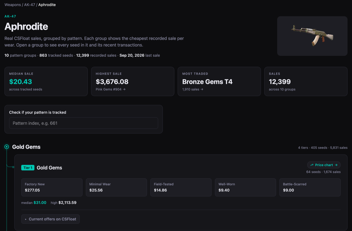Open the Pink Gems #904 link
Viewport: 352px width, 231px height.
pyautogui.click(x=111, y=89)
